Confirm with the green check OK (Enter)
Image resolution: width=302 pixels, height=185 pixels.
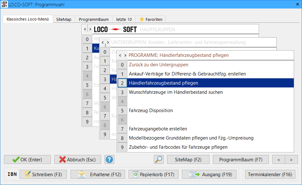(x=27, y=159)
